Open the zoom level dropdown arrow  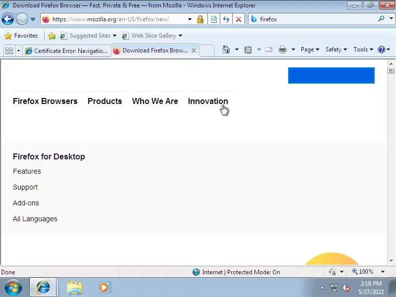click(x=383, y=272)
